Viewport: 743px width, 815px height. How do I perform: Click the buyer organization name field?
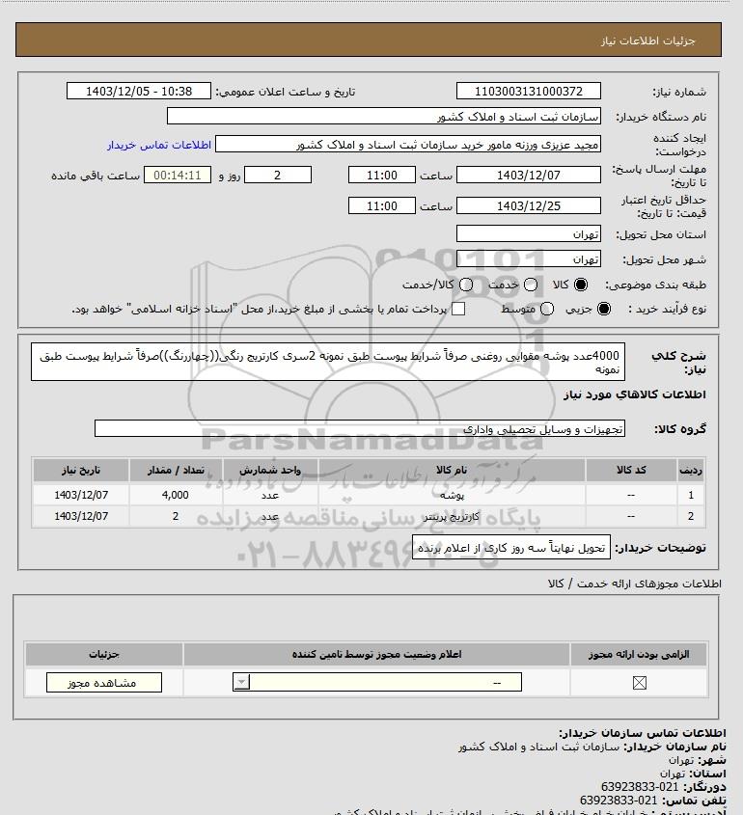384,116
